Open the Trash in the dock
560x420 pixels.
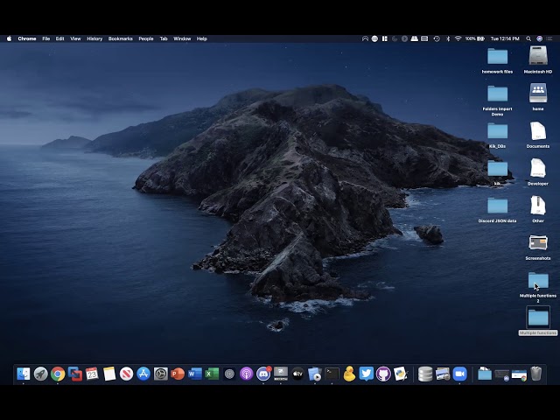[536, 374]
